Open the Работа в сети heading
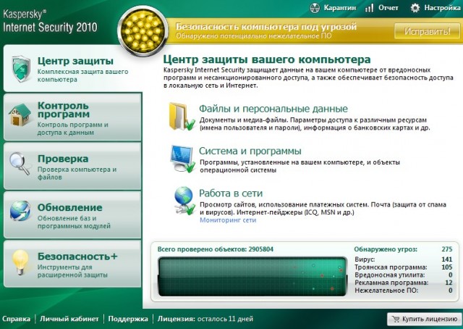 coord(231,193)
